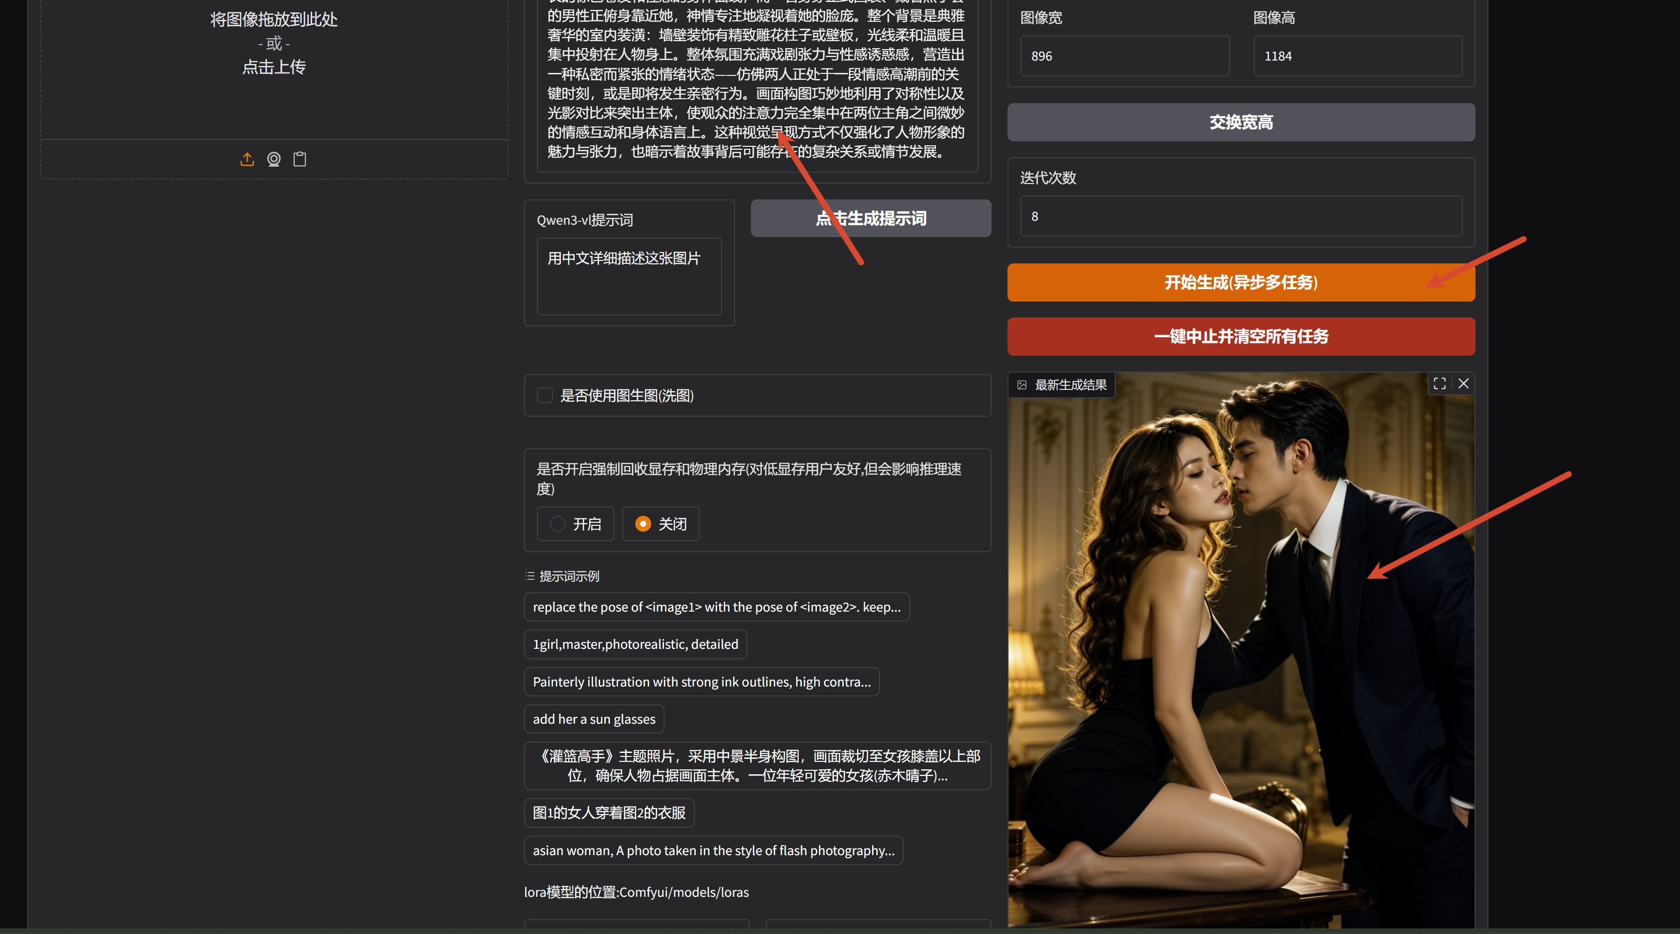The image size is (1680, 934).
Task: Click the upload file icon
Action: pyautogui.click(x=247, y=159)
